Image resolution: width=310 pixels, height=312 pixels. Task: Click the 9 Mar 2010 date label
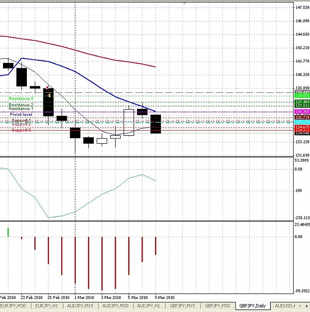[x=164, y=298]
